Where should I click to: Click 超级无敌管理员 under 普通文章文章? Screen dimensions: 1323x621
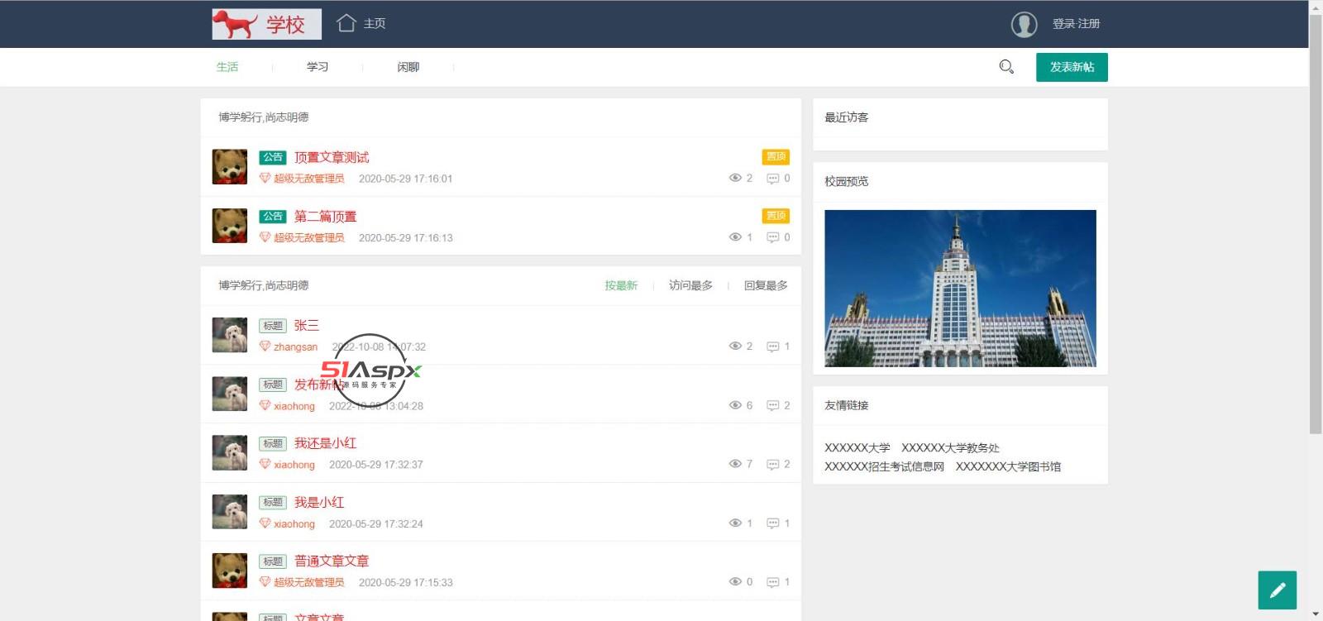click(309, 582)
